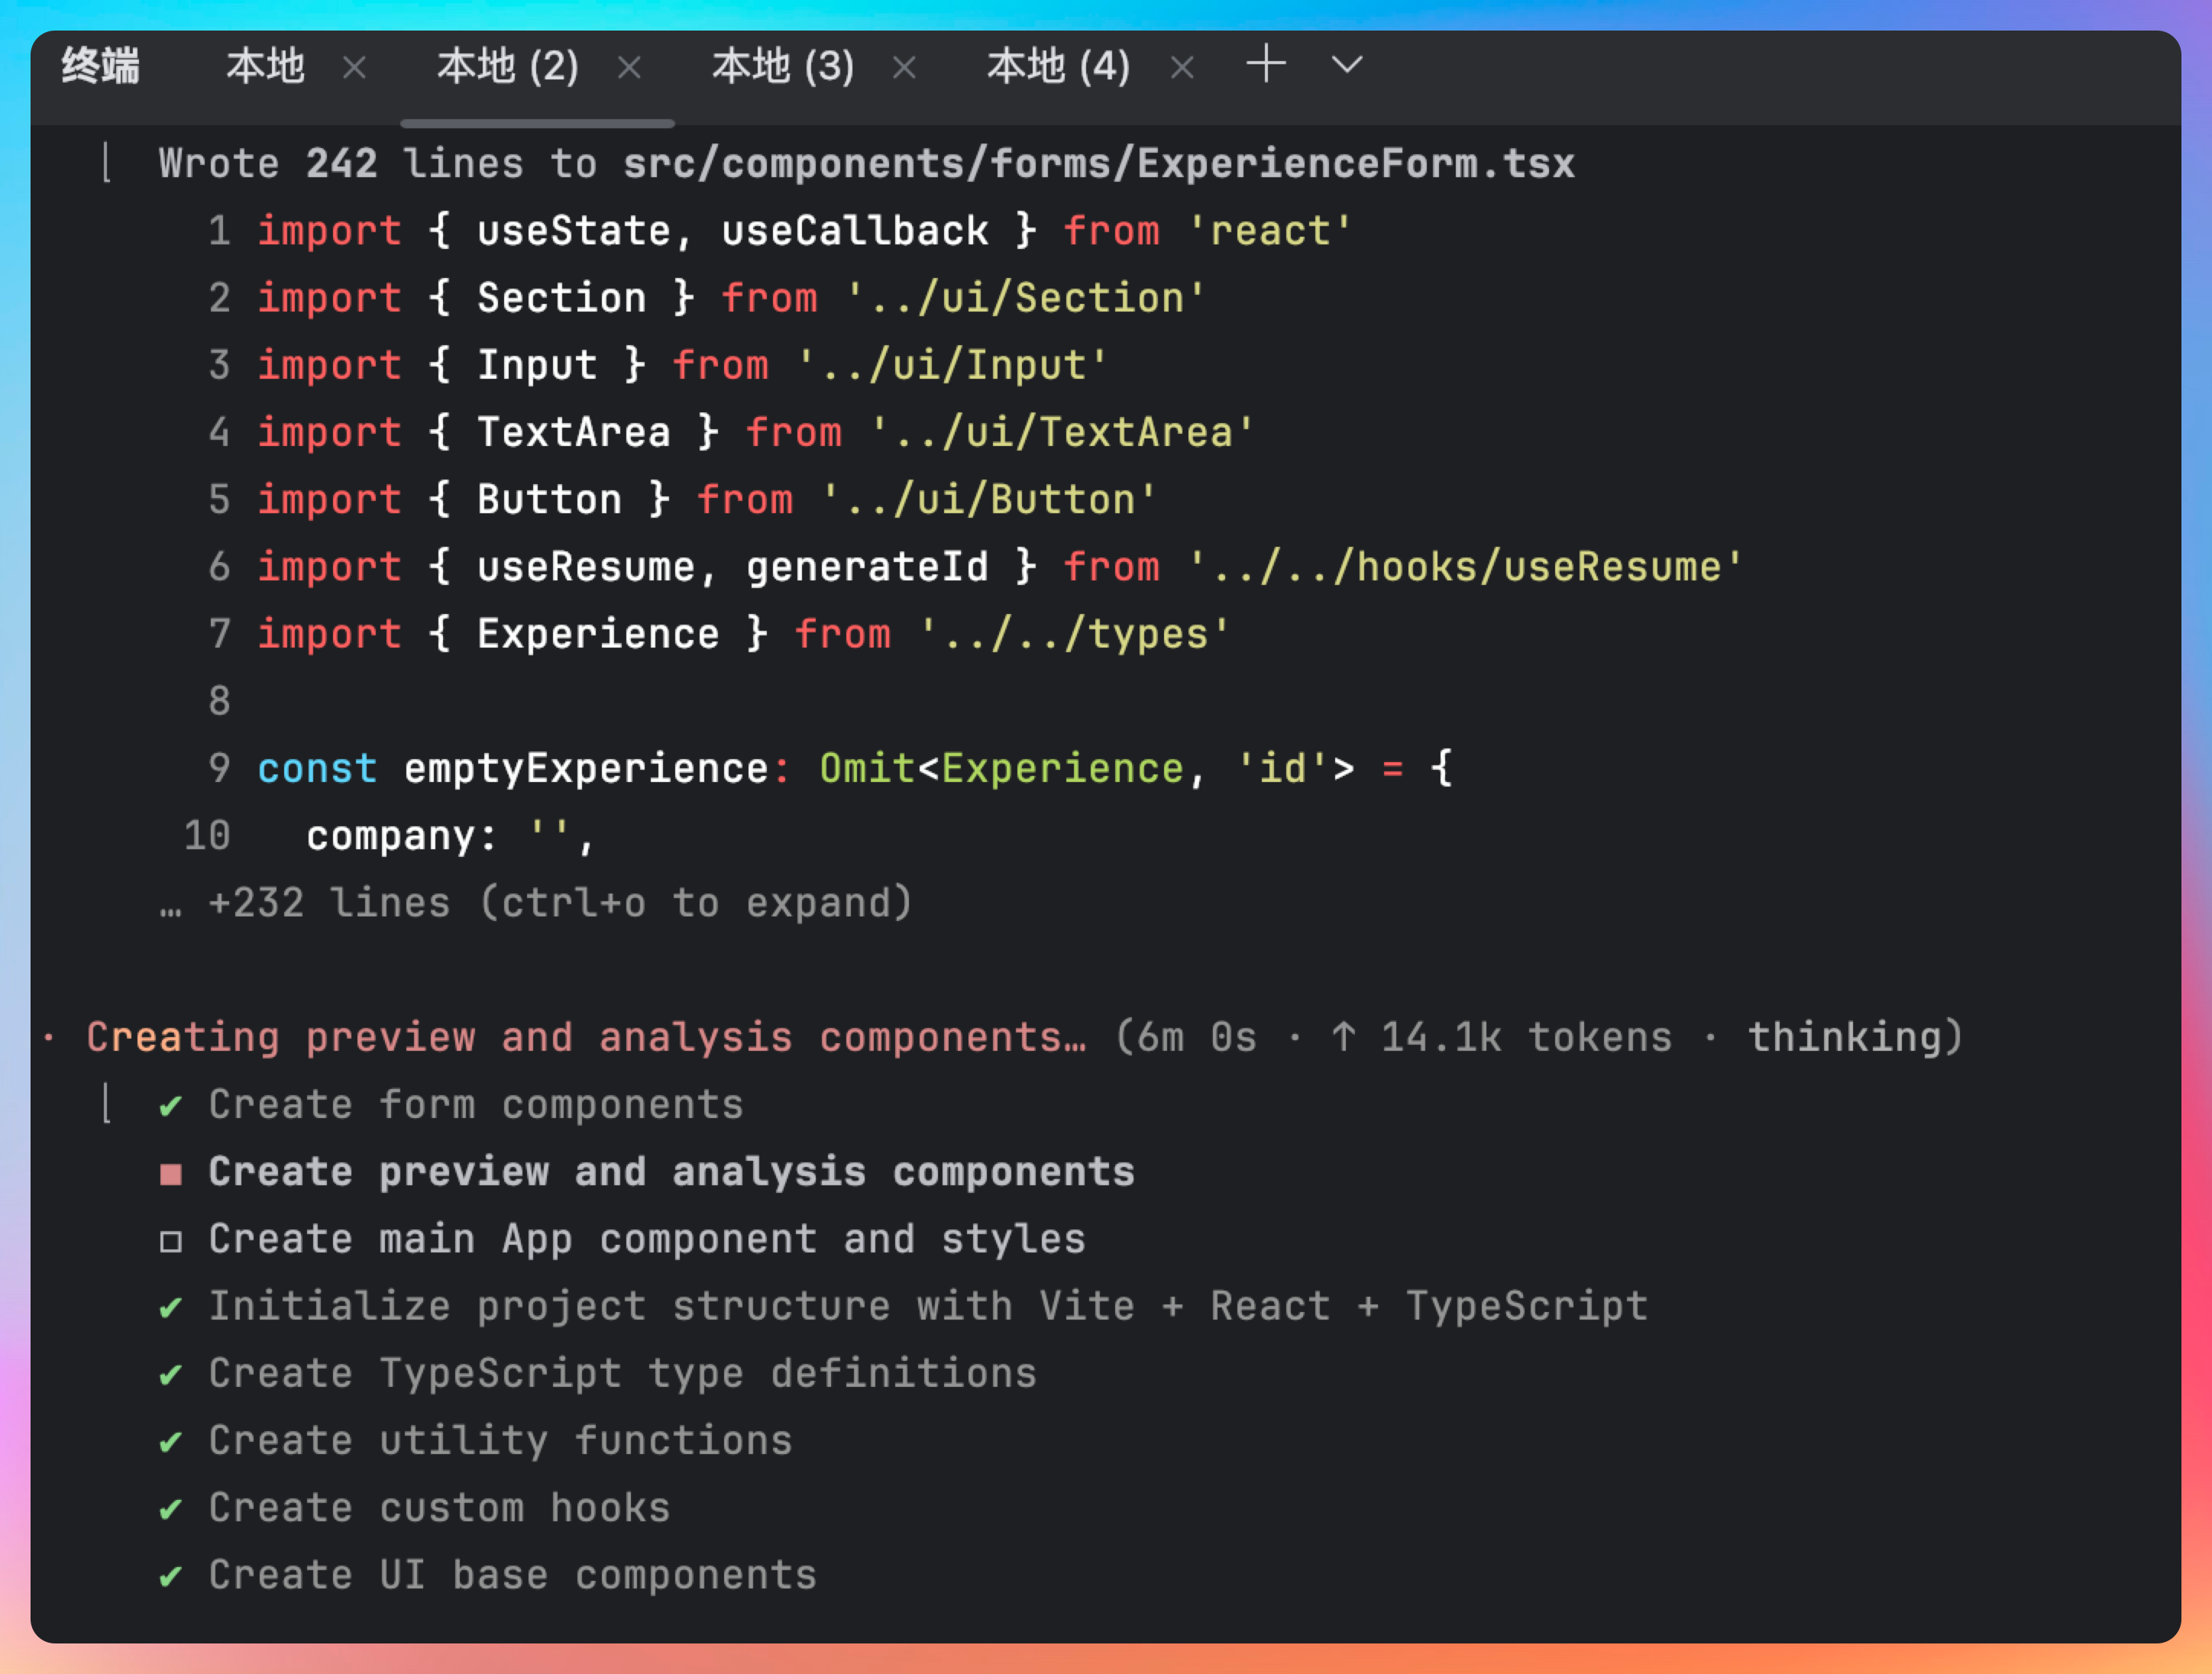Click checkmark next to Create custom hooks
The image size is (2212, 1674).
(171, 1509)
